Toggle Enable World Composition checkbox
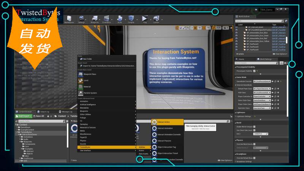 [x=254, y=127]
